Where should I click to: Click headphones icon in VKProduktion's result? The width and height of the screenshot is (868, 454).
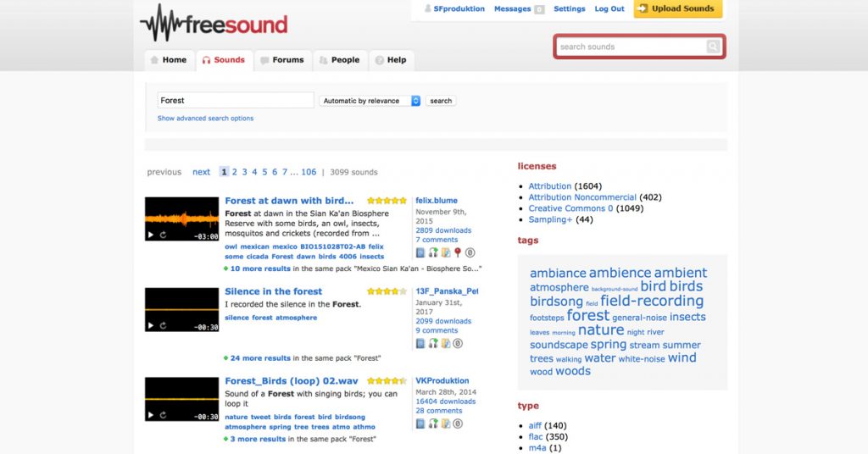pos(433,424)
